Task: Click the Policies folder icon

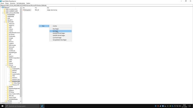Action: point(8,65)
